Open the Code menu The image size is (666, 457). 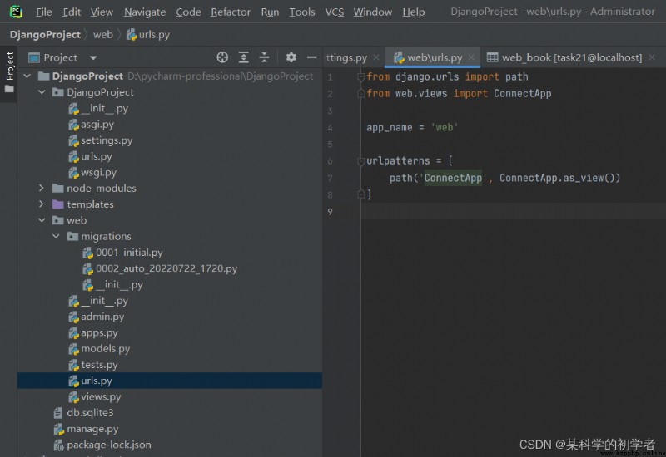coord(188,12)
